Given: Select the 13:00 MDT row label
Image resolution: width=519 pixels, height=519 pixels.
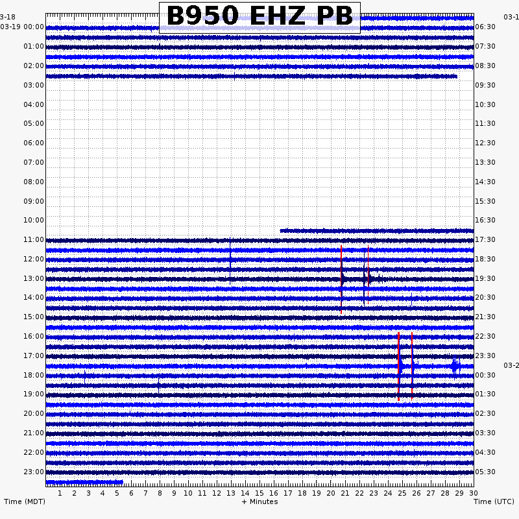Looking at the screenshot, I should pos(34,278).
